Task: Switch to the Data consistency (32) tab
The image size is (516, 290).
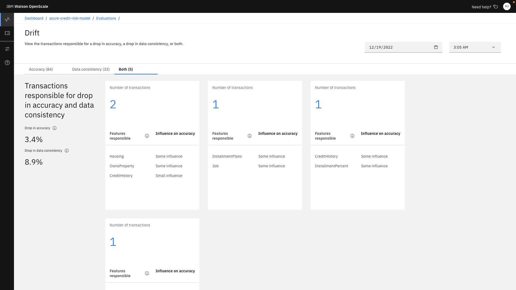Action: click(91, 69)
